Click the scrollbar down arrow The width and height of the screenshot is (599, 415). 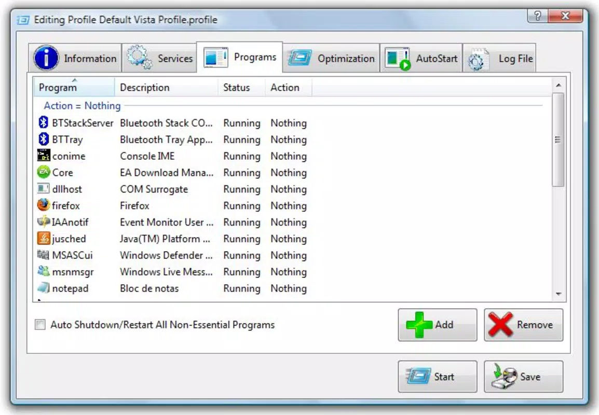click(559, 294)
